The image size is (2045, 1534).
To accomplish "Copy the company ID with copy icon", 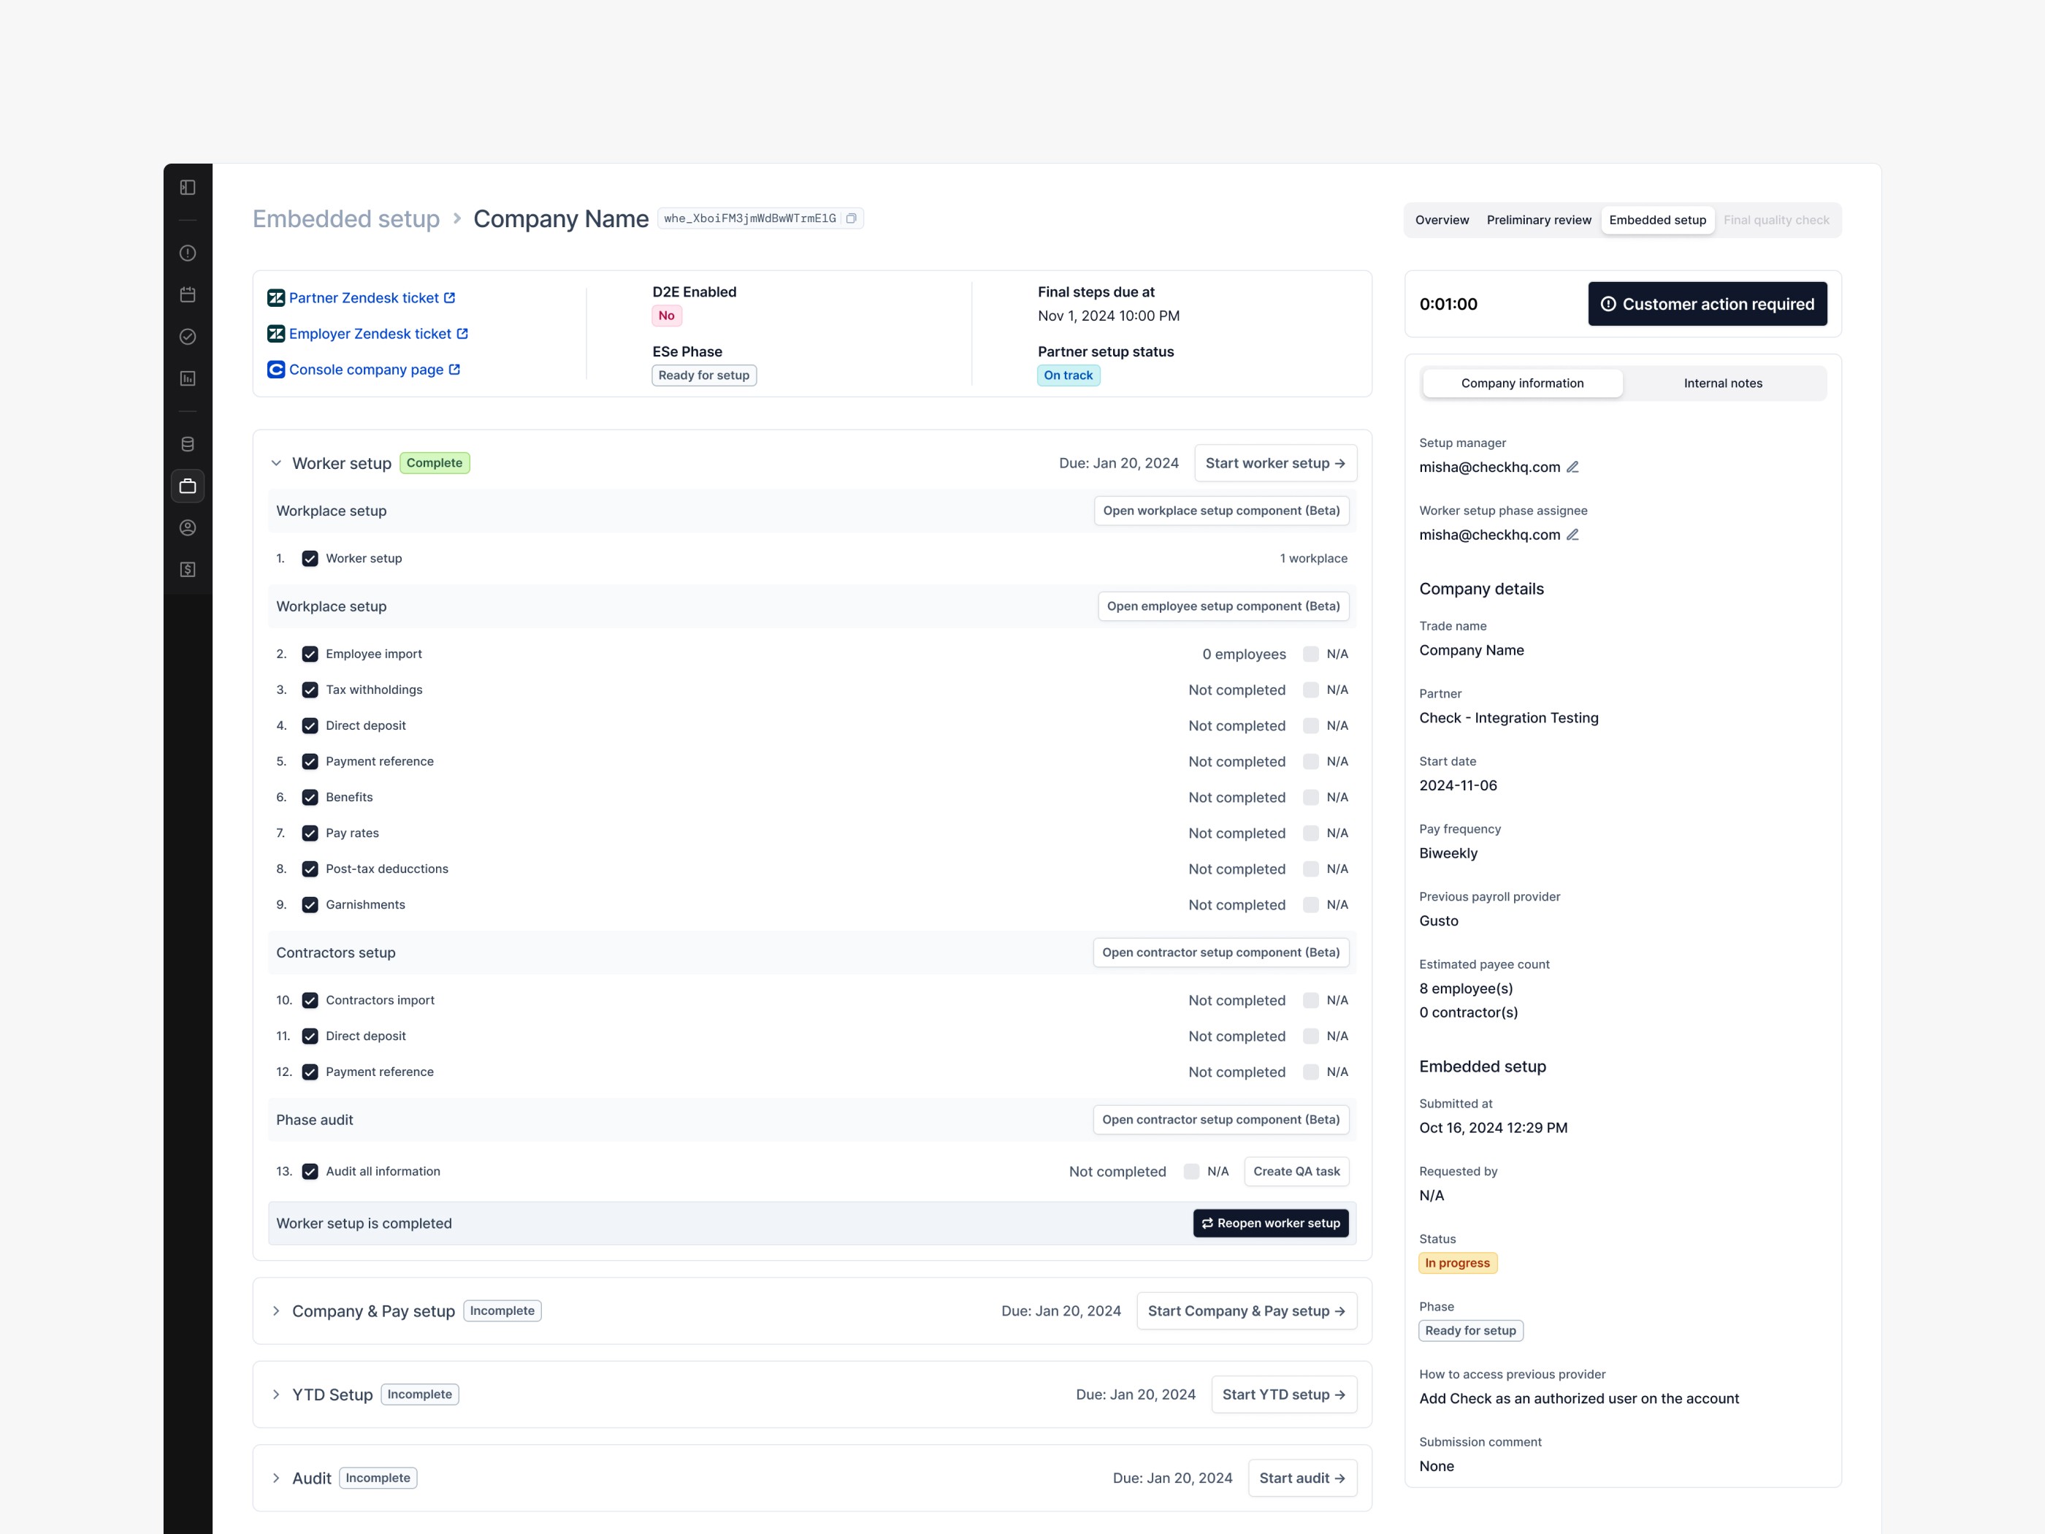I will pyautogui.click(x=852, y=219).
